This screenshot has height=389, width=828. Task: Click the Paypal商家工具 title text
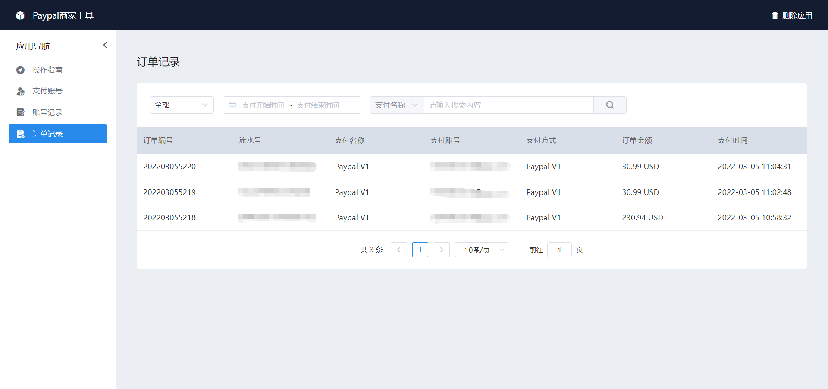[63, 15]
